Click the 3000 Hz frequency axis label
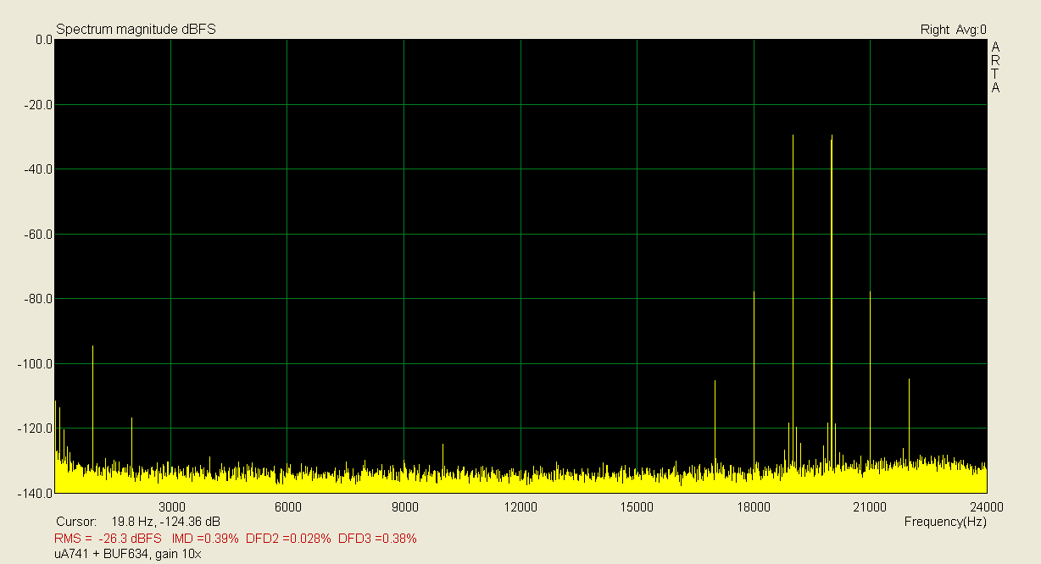The width and height of the screenshot is (1041, 564). 172,507
